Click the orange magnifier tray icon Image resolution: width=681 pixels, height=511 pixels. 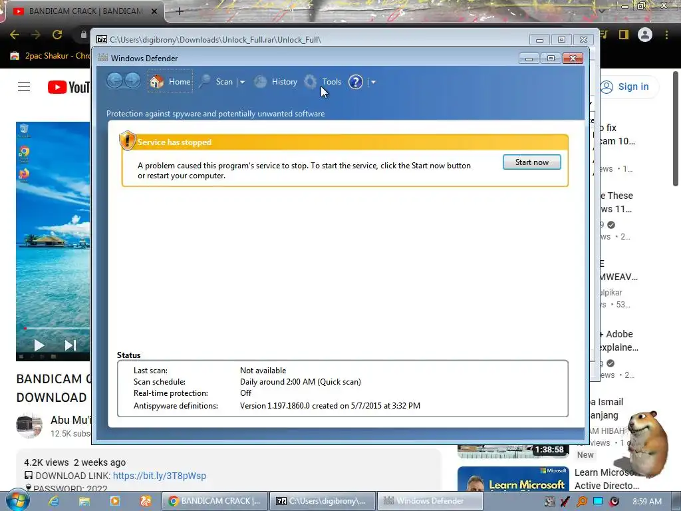click(581, 502)
